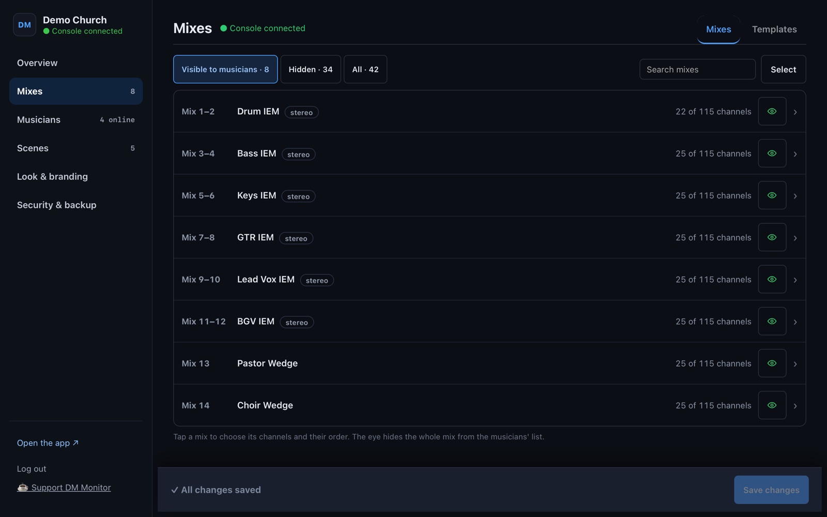Viewport: 827px width, 517px height.
Task: Click the Pastor Wedge mix name
Action: tap(267, 363)
